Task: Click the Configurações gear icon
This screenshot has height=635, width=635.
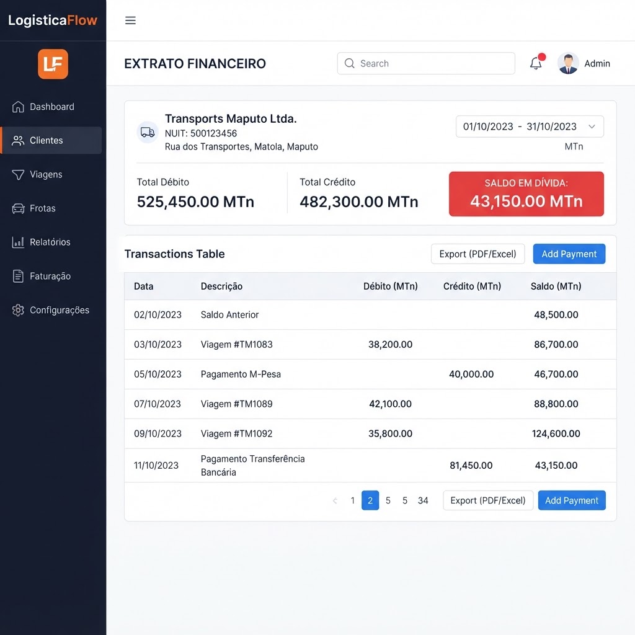Action: 18,310
